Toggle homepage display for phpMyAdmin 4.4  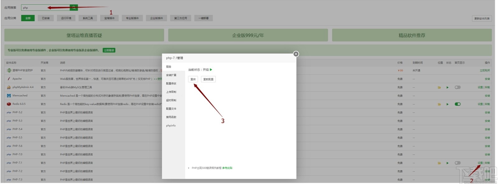click(458, 87)
